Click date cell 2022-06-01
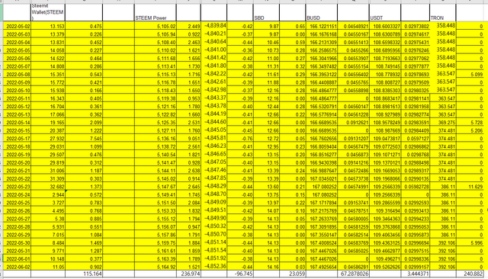 (17, 258)
